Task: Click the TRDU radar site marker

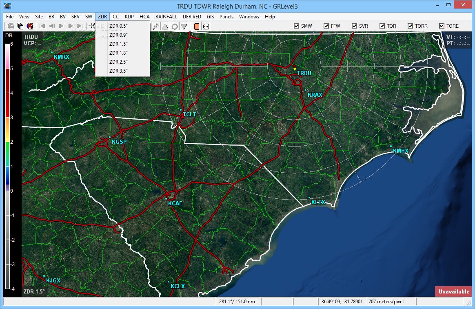Action: (x=295, y=69)
